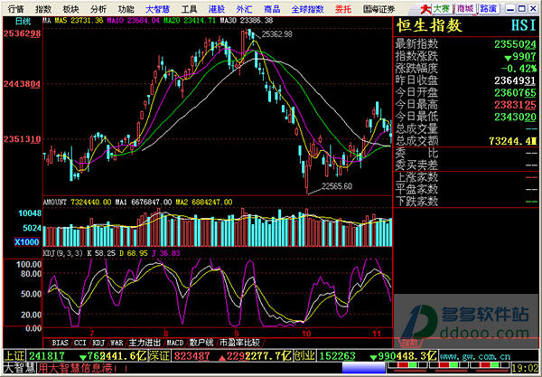This screenshot has height=377, width=542.
Task: Switch to the CCI indicator tab
Action: coord(79,344)
